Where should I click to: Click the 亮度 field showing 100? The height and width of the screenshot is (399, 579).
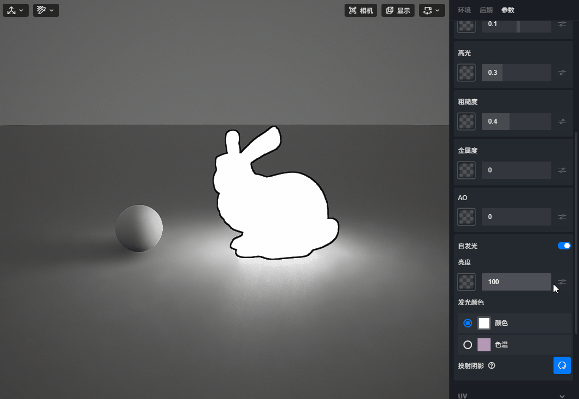pos(516,282)
